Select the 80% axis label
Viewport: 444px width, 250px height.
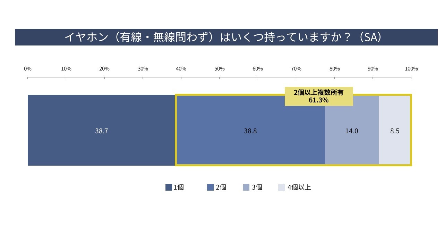334,69
